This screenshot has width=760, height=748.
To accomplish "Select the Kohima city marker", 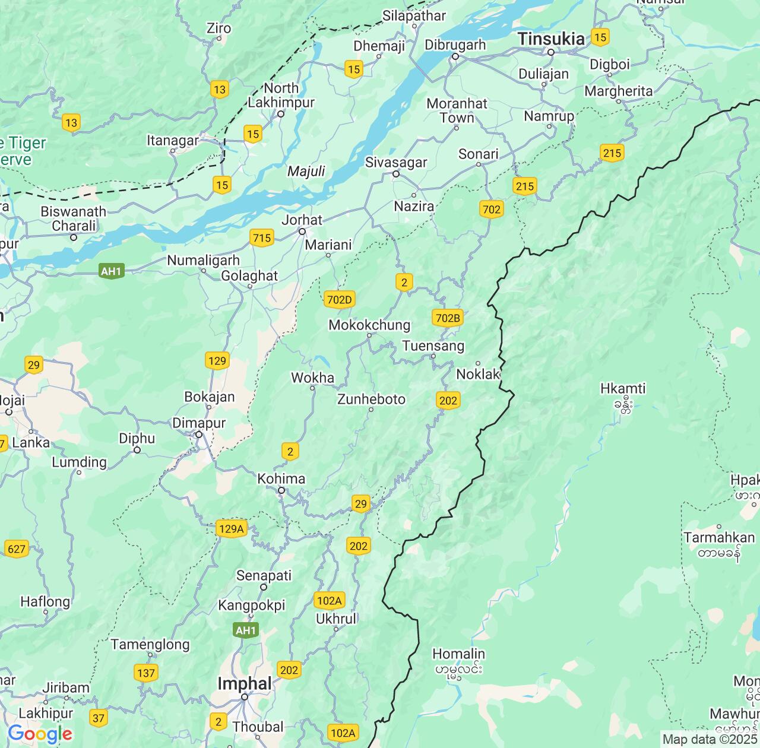I will pos(281,490).
